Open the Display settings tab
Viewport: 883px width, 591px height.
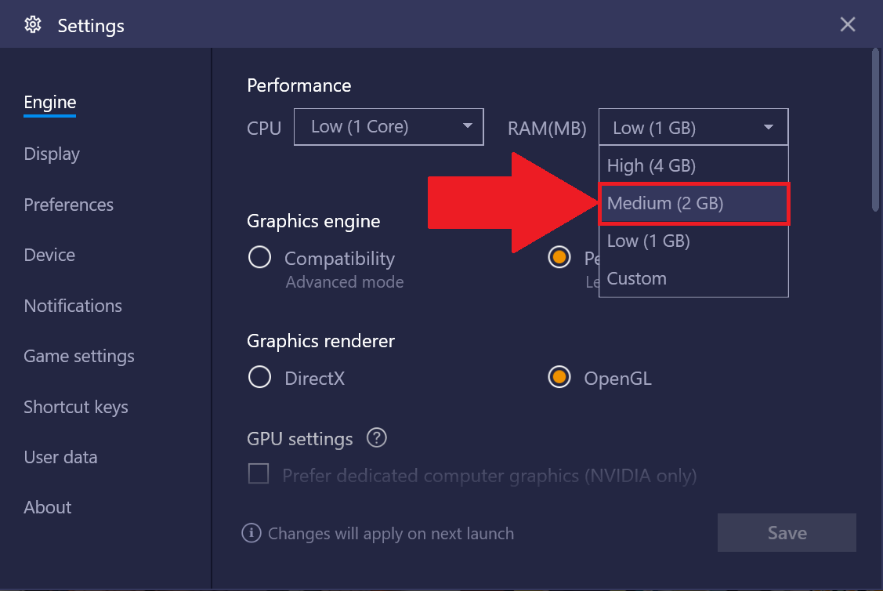(52, 154)
